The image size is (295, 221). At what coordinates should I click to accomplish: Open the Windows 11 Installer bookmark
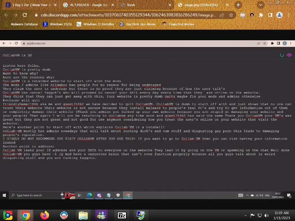coord(96,24)
